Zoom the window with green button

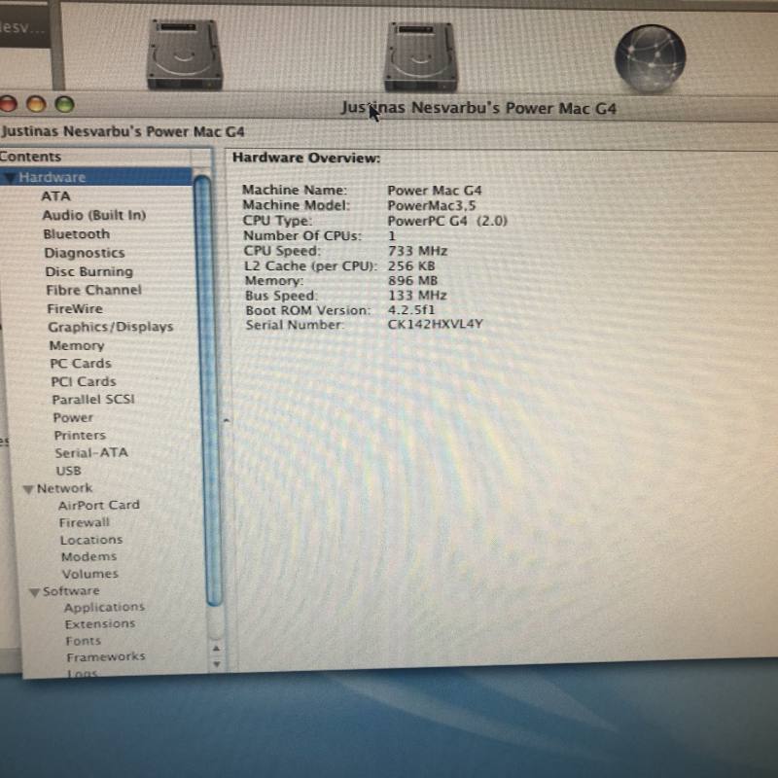(x=64, y=104)
